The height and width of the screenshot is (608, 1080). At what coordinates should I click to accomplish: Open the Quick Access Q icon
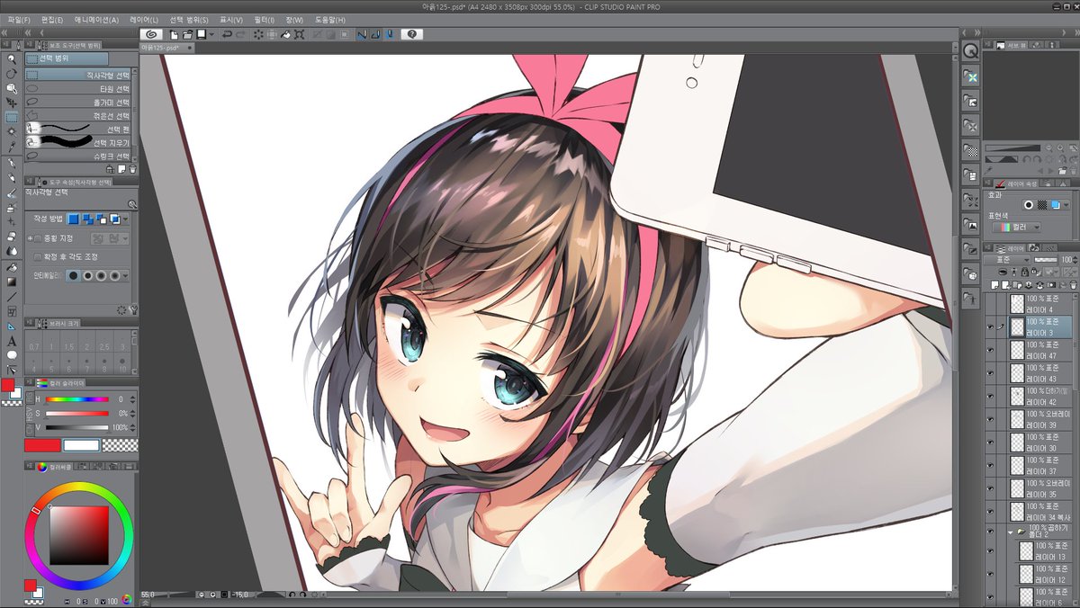[x=970, y=51]
